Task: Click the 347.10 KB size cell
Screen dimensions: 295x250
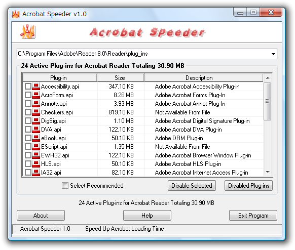Action: point(121,87)
